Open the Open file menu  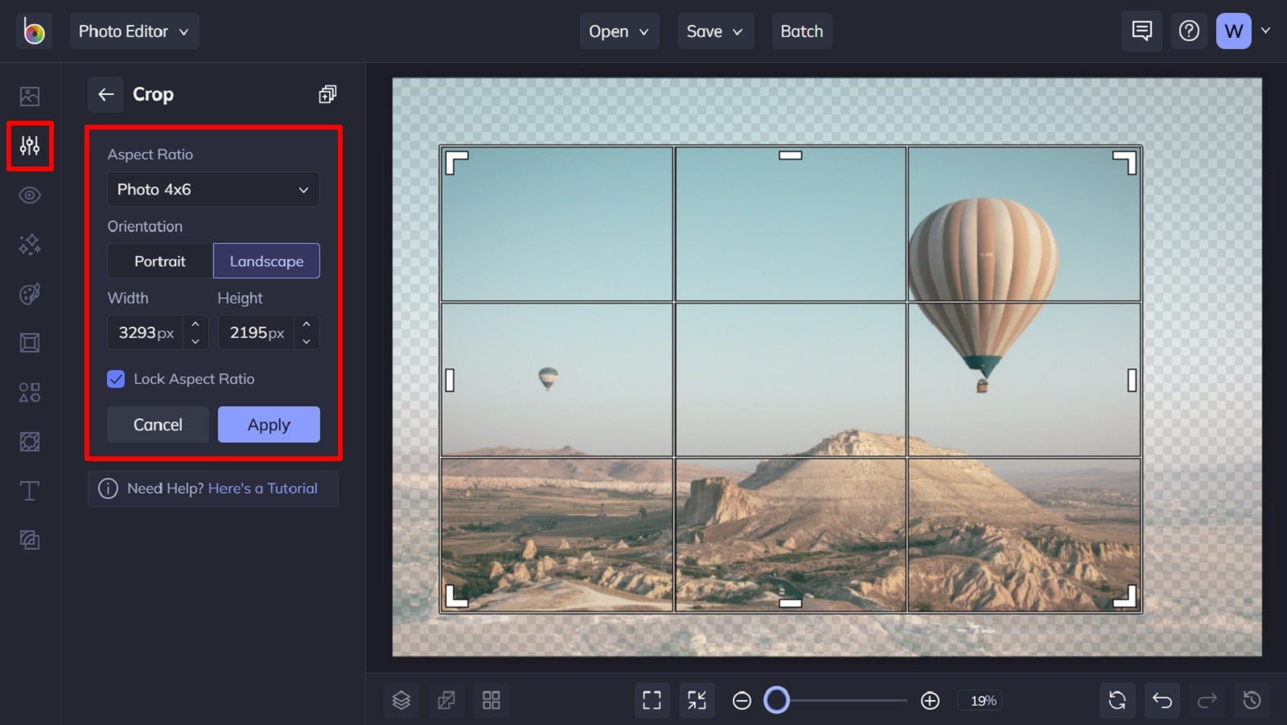(x=619, y=31)
